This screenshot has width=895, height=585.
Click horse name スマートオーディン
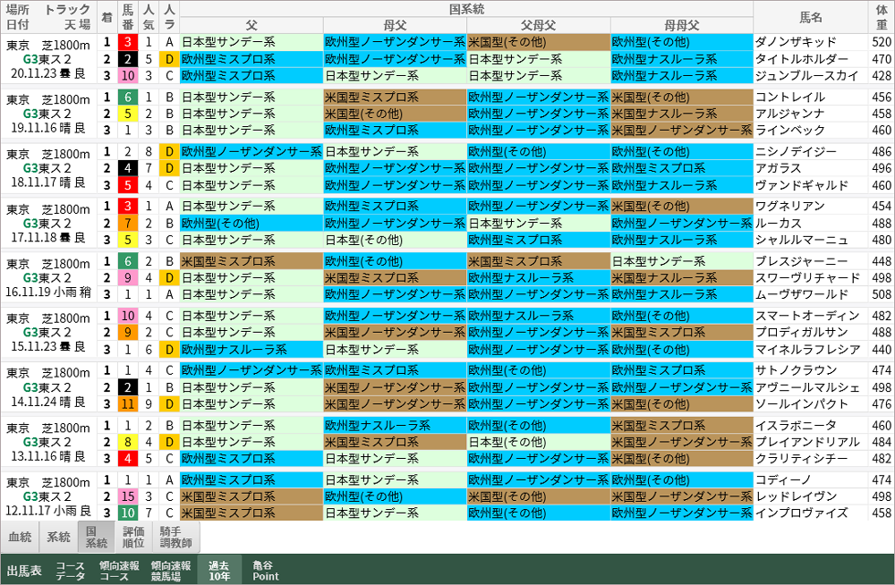pyautogui.click(x=807, y=316)
